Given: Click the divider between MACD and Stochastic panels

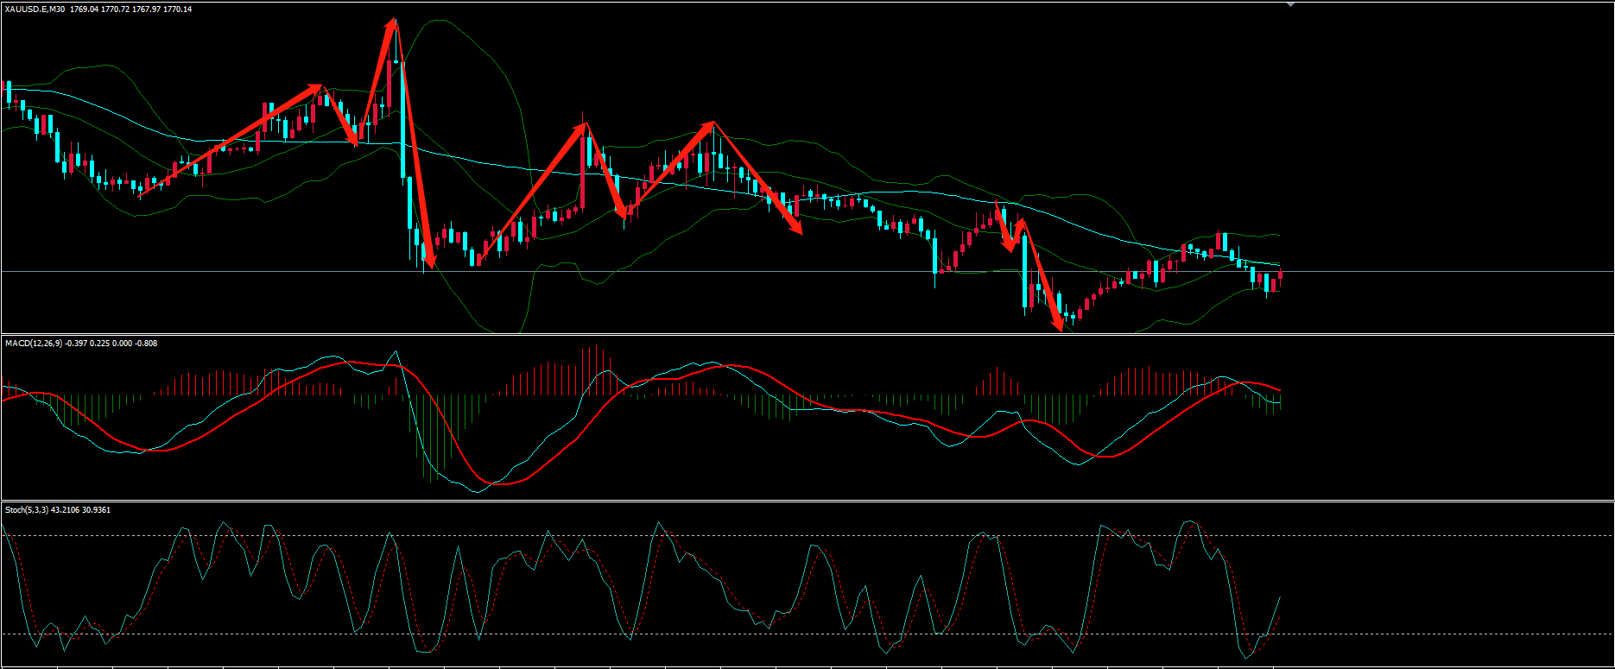Looking at the screenshot, I should pyautogui.click(x=807, y=501).
